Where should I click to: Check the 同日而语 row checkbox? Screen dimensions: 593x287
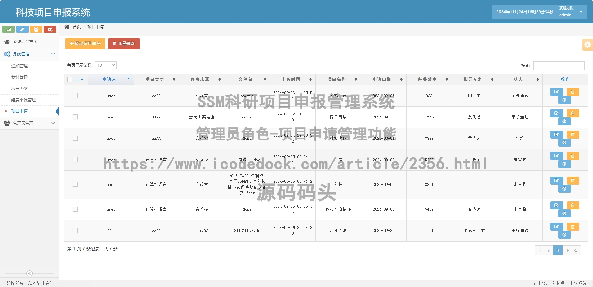click(x=75, y=117)
